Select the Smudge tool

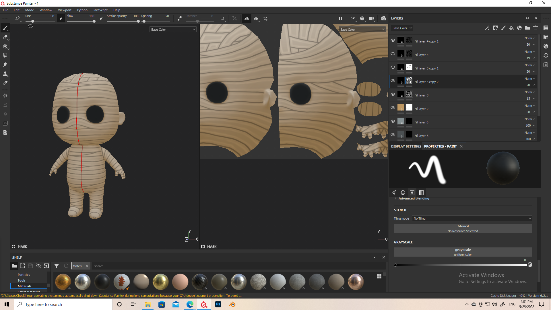click(x=5, y=65)
